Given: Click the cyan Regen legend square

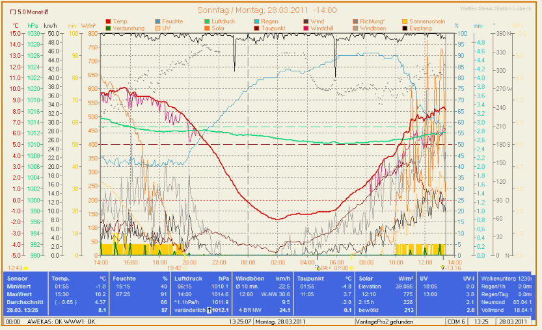Looking at the screenshot, I should pyautogui.click(x=257, y=21).
